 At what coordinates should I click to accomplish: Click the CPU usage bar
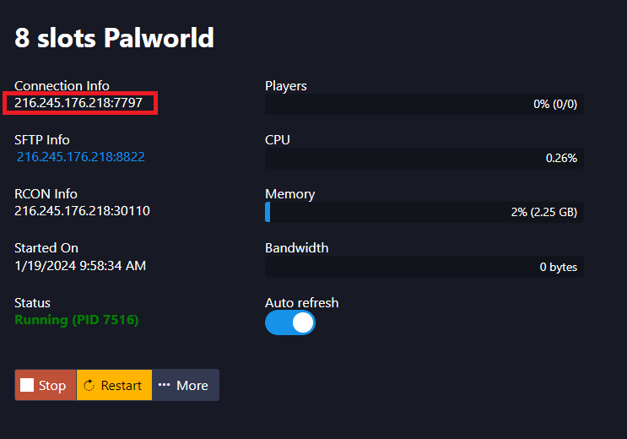[x=424, y=158]
